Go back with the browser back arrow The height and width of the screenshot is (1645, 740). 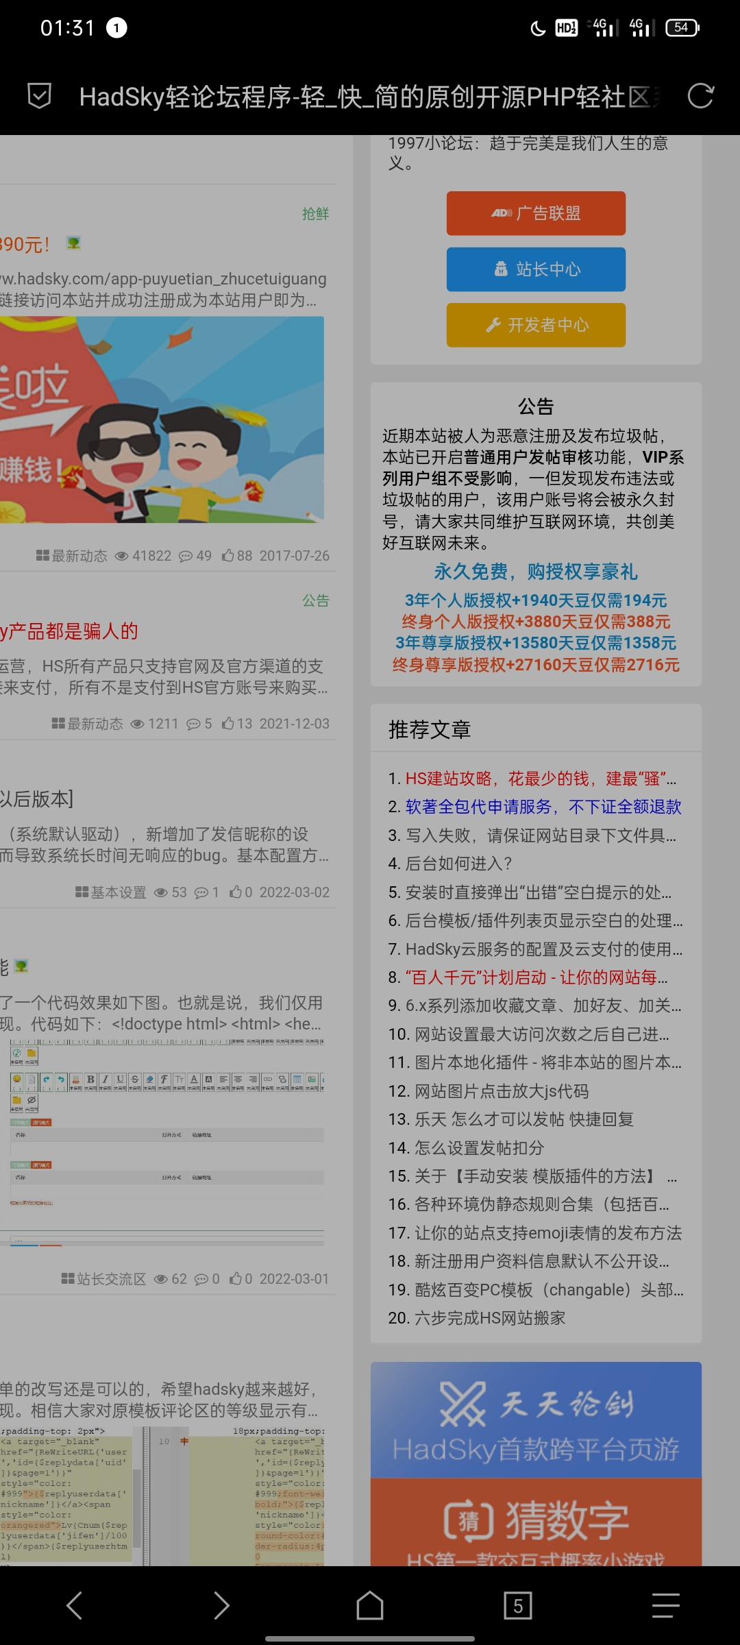(74, 1605)
